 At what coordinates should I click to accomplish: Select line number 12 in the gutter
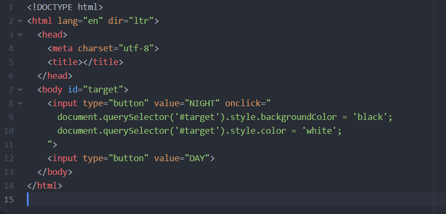tap(8, 158)
